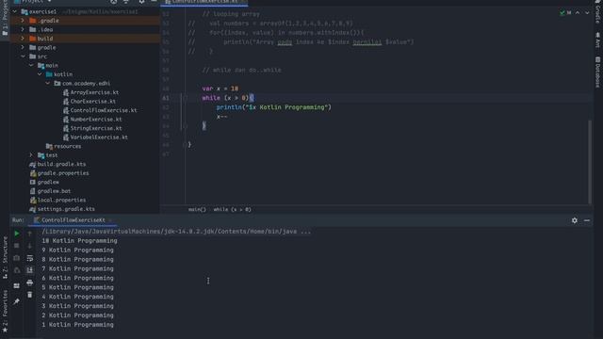Viewport: 603px width, 339px height.
Task: Click '10 Kotlin Programming' console output line
Action: pos(79,241)
